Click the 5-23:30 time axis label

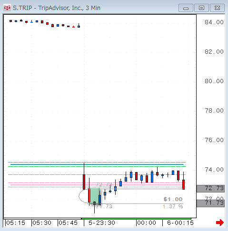[102, 223]
